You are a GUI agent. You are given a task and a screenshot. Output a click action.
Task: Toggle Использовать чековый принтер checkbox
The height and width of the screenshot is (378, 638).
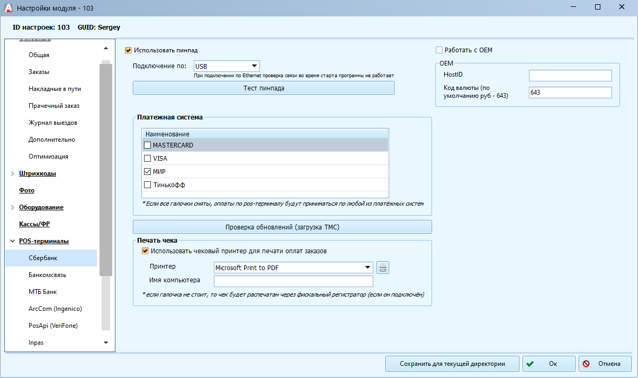click(x=145, y=251)
